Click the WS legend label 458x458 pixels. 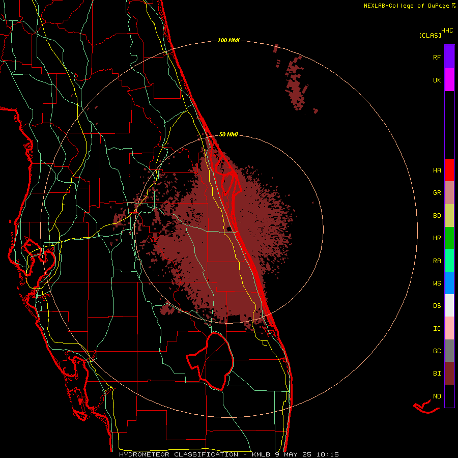pos(437,283)
